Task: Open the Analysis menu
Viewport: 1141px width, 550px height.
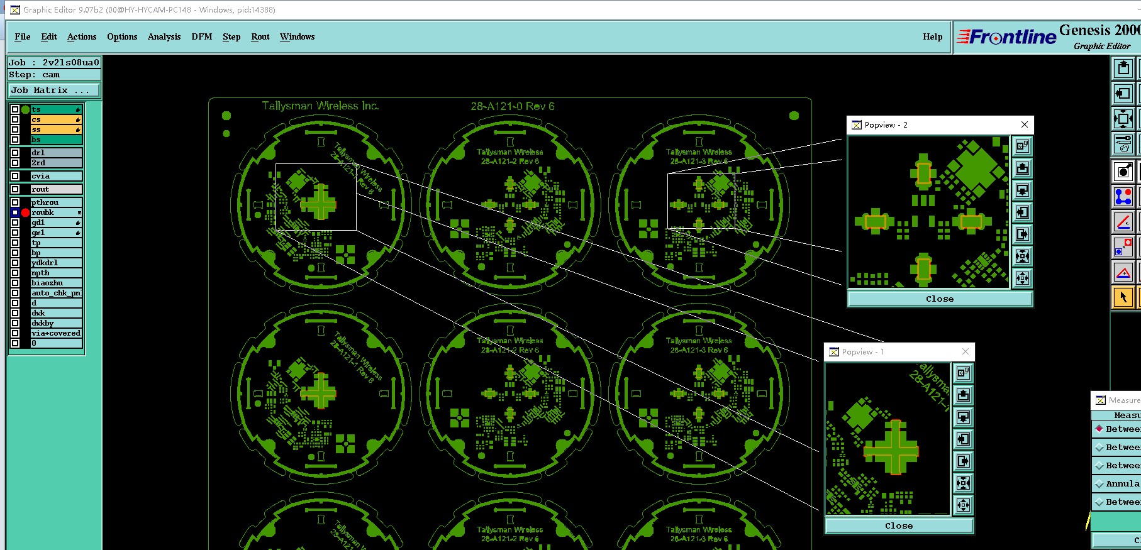Action: pyautogui.click(x=164, y=36)
